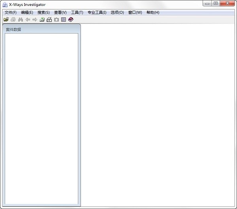Click the printer icon in toolbar
The width and height of the screenshot is (237, 209).
point(13,19)
